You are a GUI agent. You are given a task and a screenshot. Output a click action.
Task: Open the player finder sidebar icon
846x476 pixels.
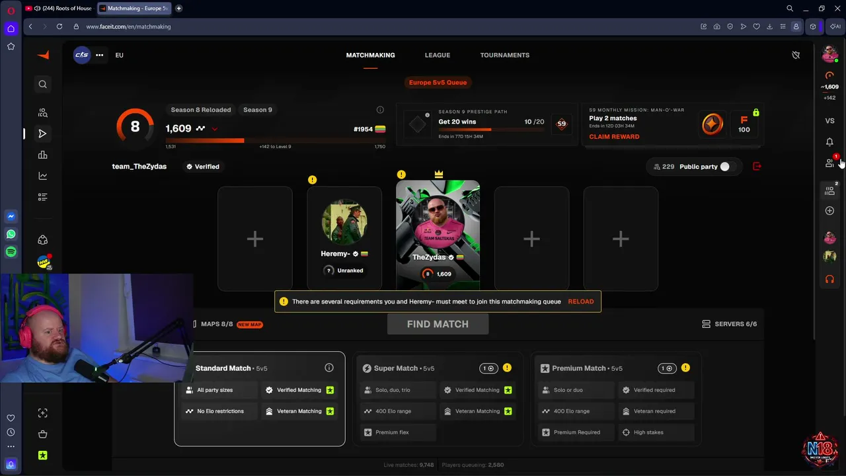(x=42, y=112)
